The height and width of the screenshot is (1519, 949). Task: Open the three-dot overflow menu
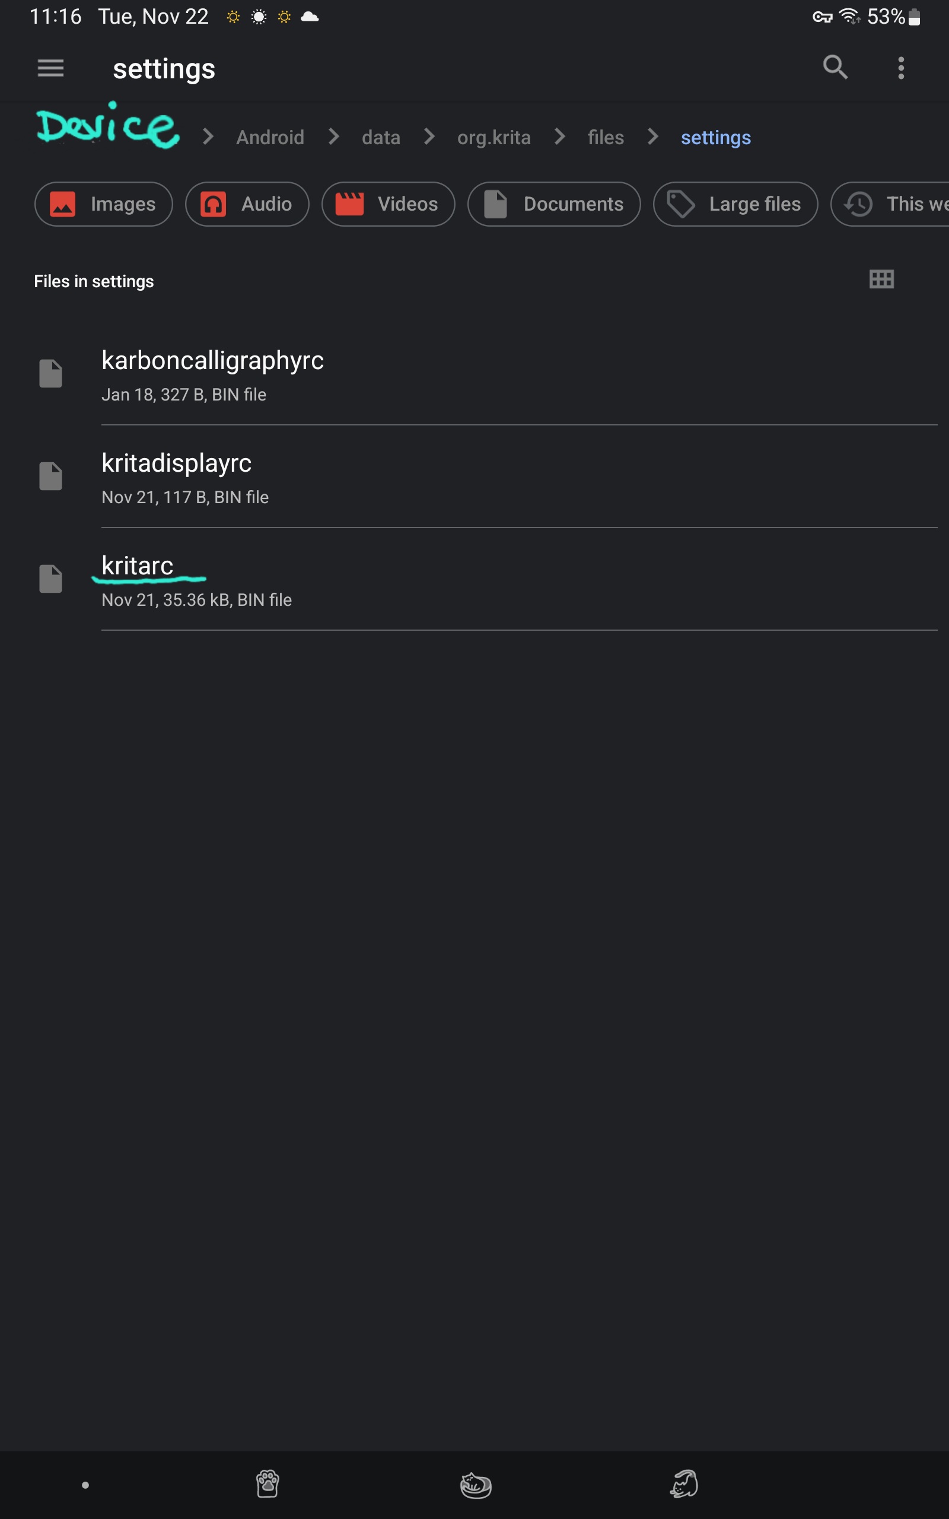pyautogui.click(x=901, y=68)
